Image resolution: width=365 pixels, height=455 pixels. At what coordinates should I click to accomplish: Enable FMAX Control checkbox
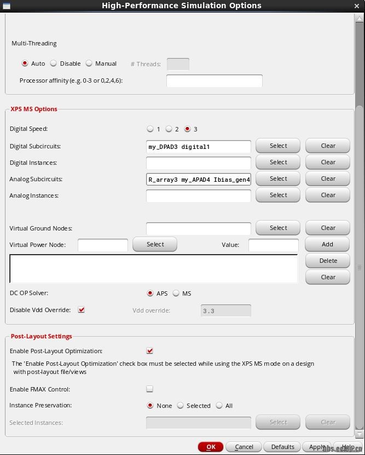pos(149,389)
